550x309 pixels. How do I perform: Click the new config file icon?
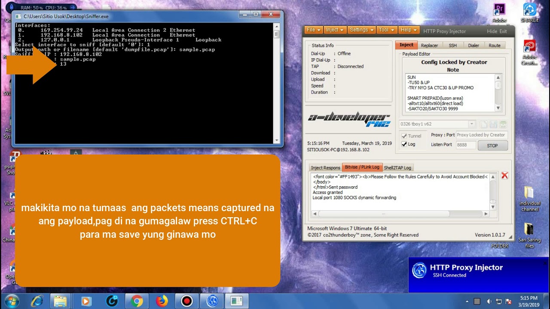tap(484, 124)
